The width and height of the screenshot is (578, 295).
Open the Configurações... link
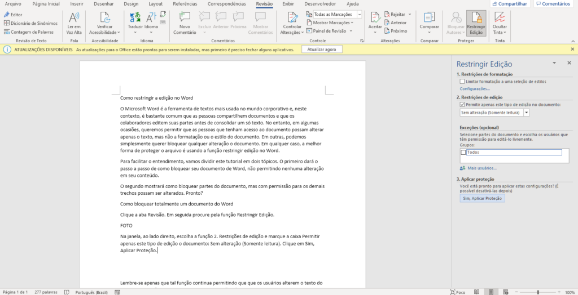[x=475, y=88]
